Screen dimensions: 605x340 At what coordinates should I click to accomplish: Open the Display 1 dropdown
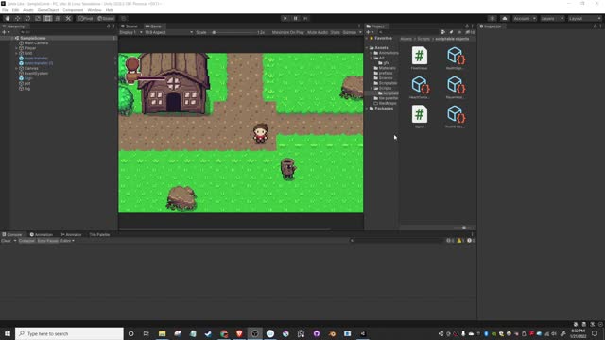pyautogui.click(x=130, y=32)
